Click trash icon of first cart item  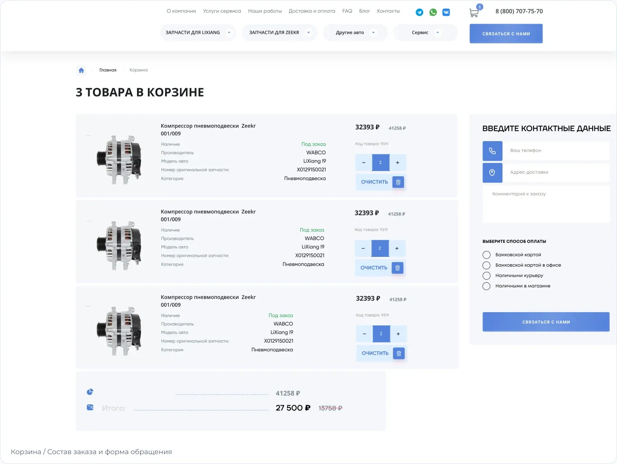tap(398, 182)
